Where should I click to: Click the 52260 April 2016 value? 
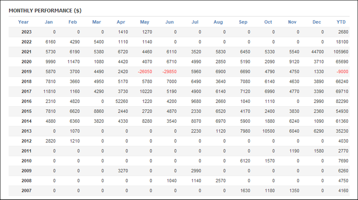click(x=122, y=101)
